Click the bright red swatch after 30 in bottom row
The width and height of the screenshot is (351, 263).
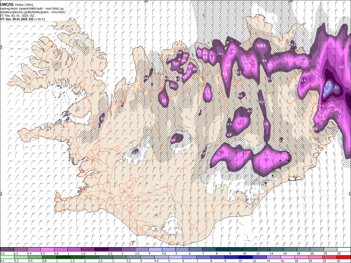coord(343,257)
